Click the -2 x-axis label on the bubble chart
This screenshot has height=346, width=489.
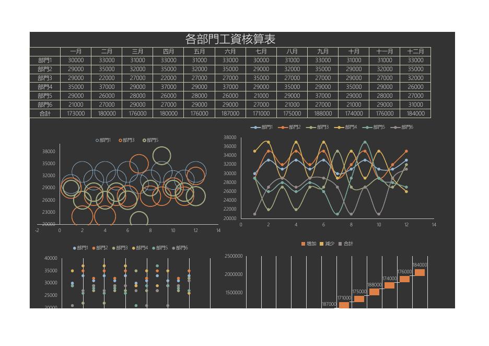[x=37, y=230]
